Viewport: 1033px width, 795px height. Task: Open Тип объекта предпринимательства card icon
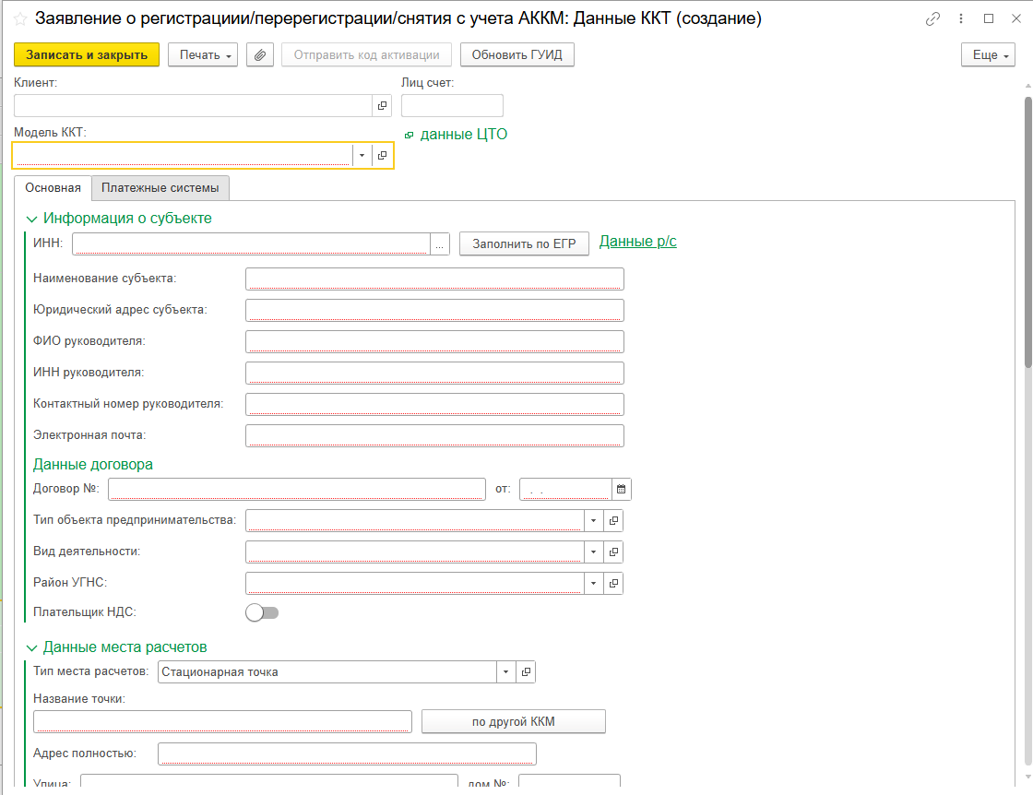pyautogui.click(x=613, y=520)
